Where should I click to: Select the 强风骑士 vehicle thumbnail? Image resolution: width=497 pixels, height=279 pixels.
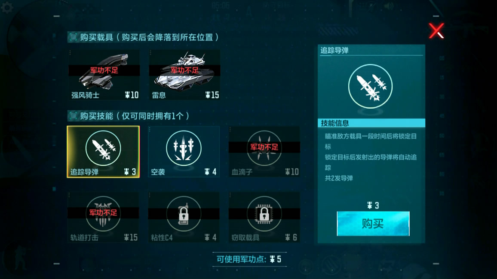click(x=103, y=75)
